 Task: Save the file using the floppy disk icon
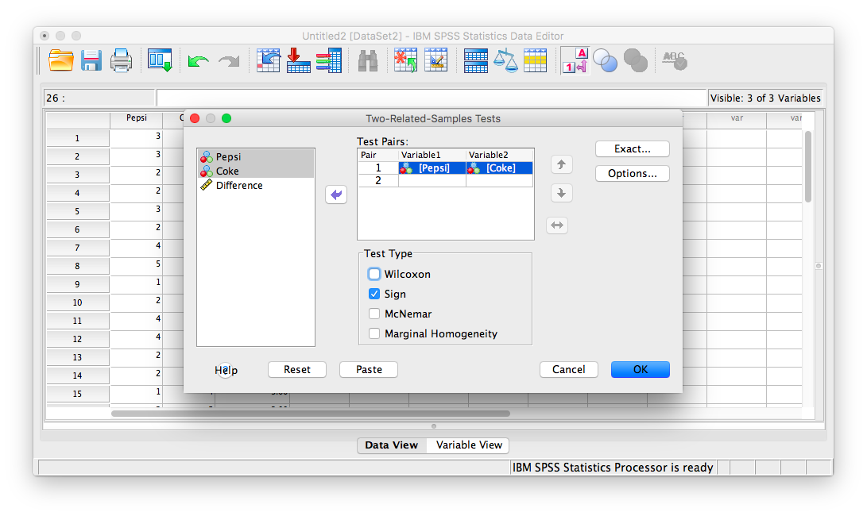point(91,60)
